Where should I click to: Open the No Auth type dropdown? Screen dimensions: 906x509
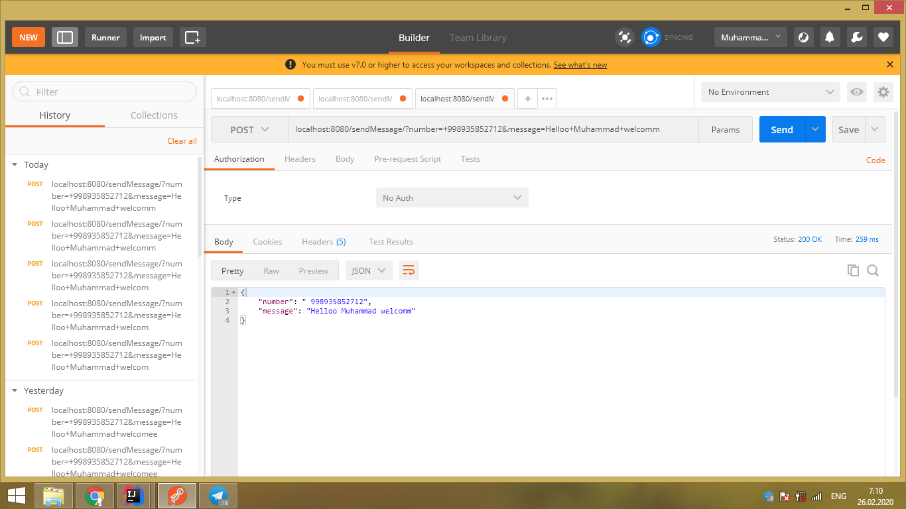point(452,198)
